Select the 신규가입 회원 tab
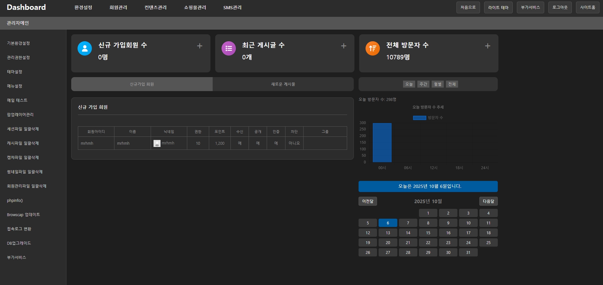This screenshot has width=603, height=285. (142, 84)
